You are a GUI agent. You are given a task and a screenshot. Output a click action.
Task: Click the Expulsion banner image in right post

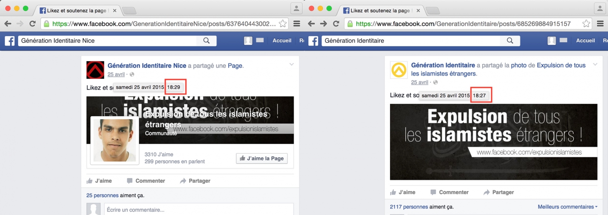tap(493, 142)
